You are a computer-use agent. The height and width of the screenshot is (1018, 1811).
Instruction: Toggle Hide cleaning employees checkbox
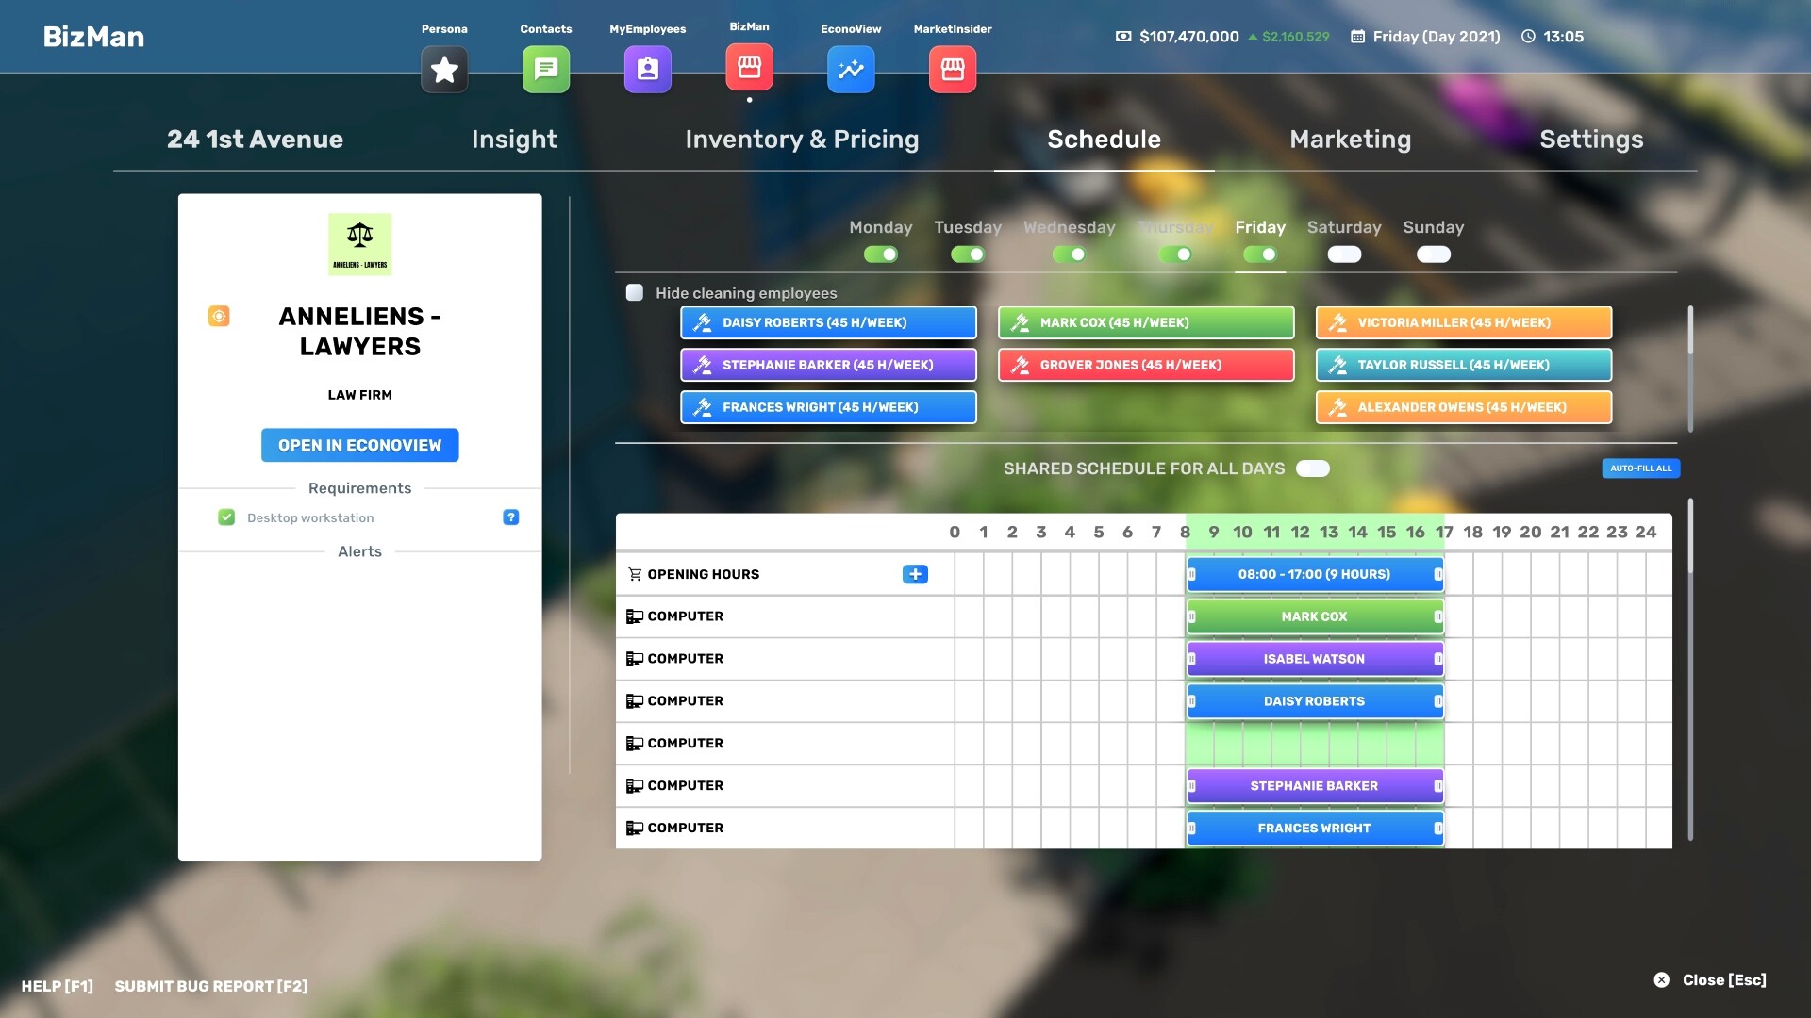pyautogui.click(x=635, y=292)
